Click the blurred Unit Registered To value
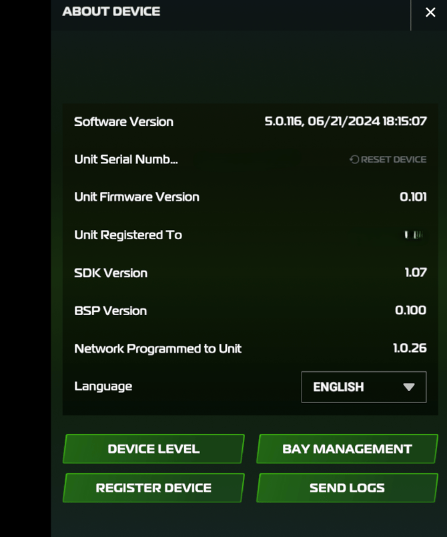 (414, 235)
